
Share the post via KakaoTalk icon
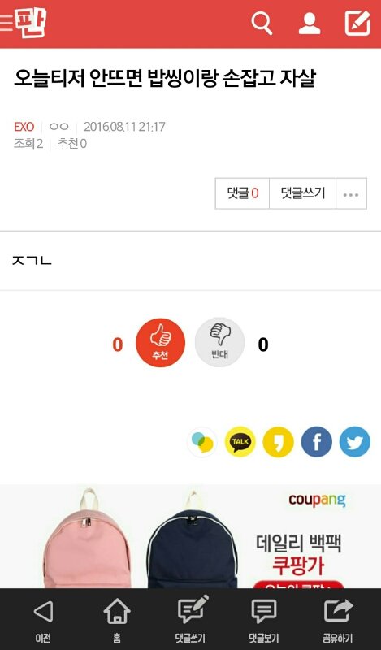point(240,442)
